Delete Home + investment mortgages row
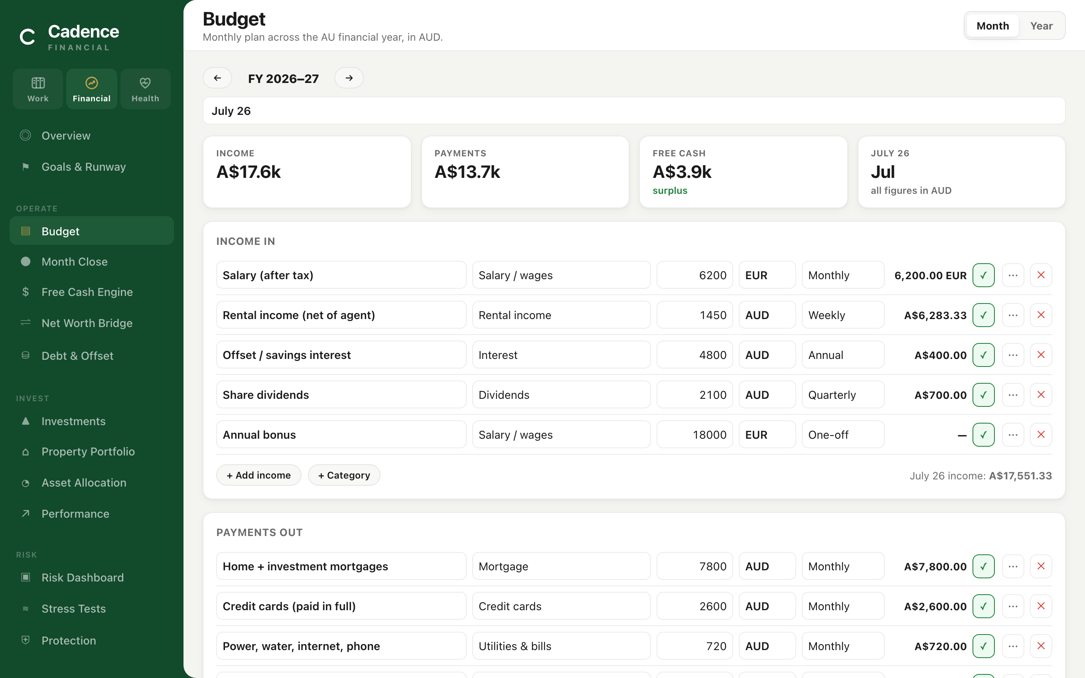Screen dimensions: 1085x678 pos(1041,566)
